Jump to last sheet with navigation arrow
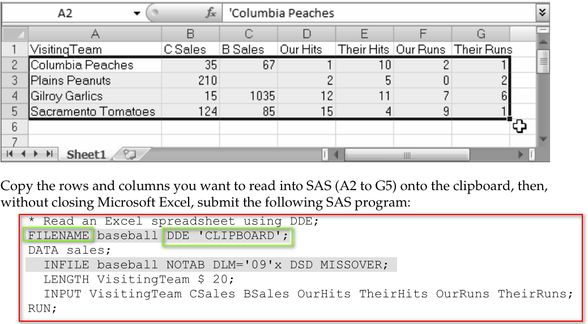The image size is (588, 324). [x=50, y=154]
